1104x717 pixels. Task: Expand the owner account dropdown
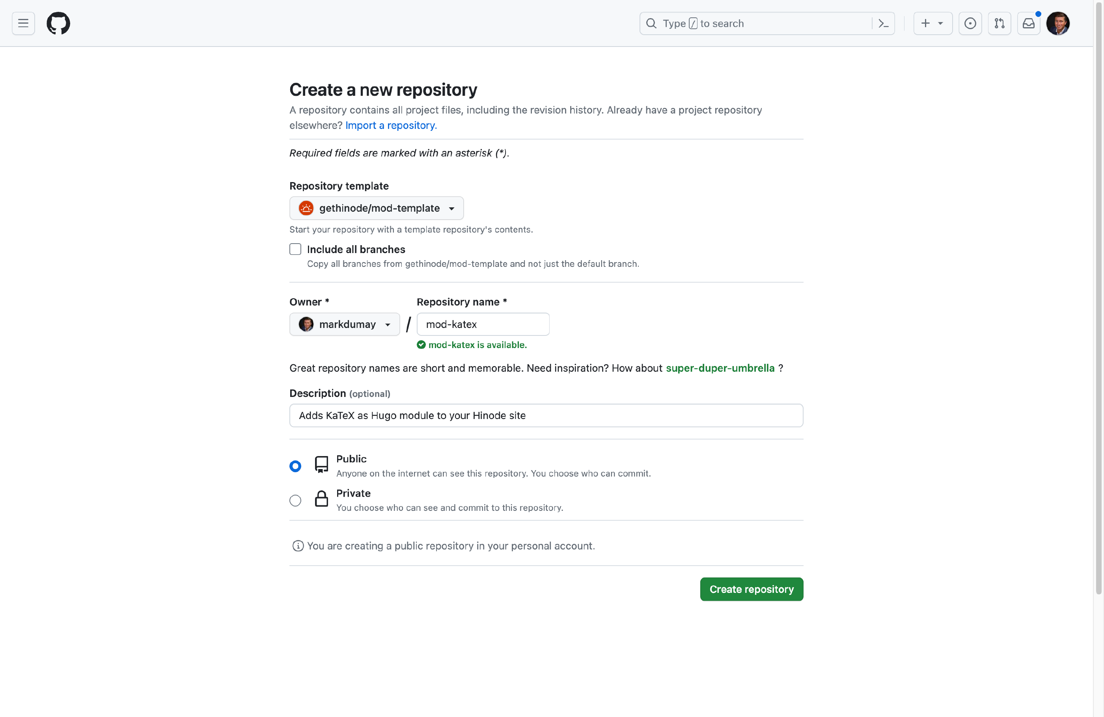click(344, 324)
